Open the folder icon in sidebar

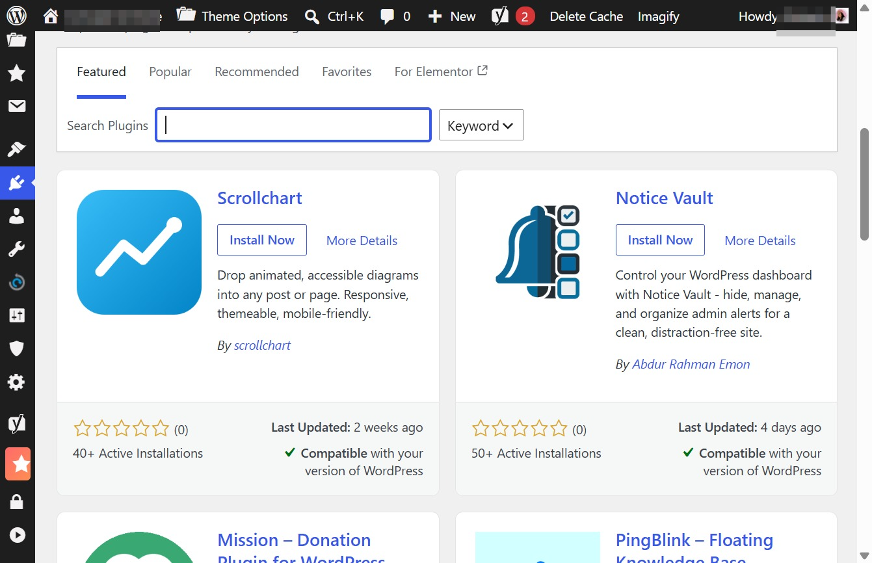[16, 40]
